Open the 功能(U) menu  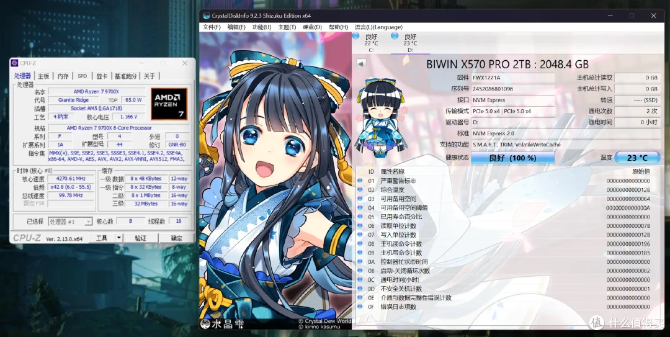(262, 27)
